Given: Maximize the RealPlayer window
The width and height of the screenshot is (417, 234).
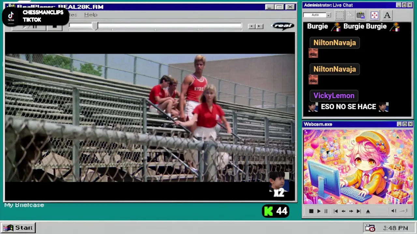Looking at the screenshot, I should click(x=279, y=7).
